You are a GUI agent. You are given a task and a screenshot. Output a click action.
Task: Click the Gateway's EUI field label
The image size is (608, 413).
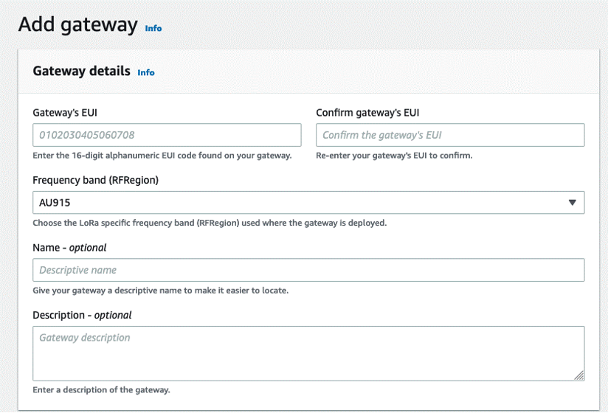click(x=65, y=113)
